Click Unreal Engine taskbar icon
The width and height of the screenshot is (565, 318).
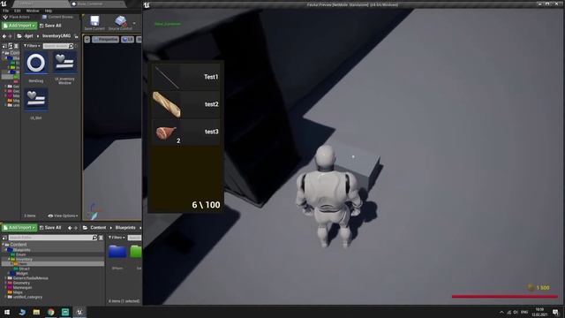tap(79, 312)
